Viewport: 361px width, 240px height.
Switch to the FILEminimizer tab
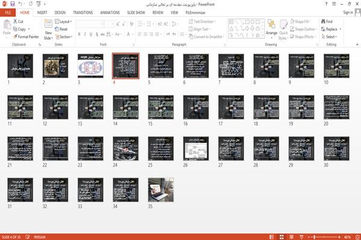pyautogui.click(x=196, y=13)
